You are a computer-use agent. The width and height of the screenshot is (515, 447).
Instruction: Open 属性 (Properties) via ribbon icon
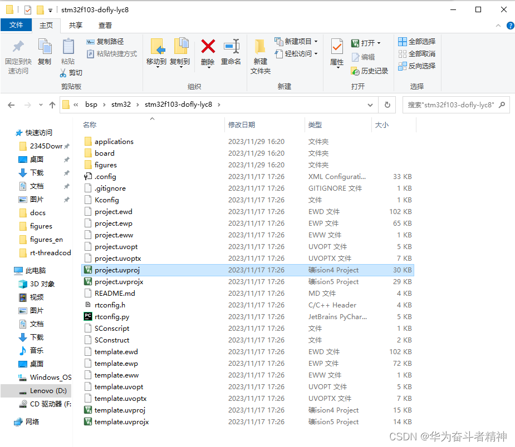pos(336,53)
